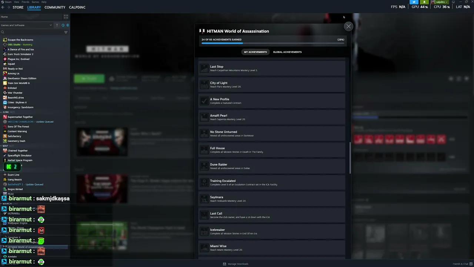The image size is (474, 267).
Task: Click the Plague Inc: Evolved icon
Action: pyautogui.click(x=5, y=59)
